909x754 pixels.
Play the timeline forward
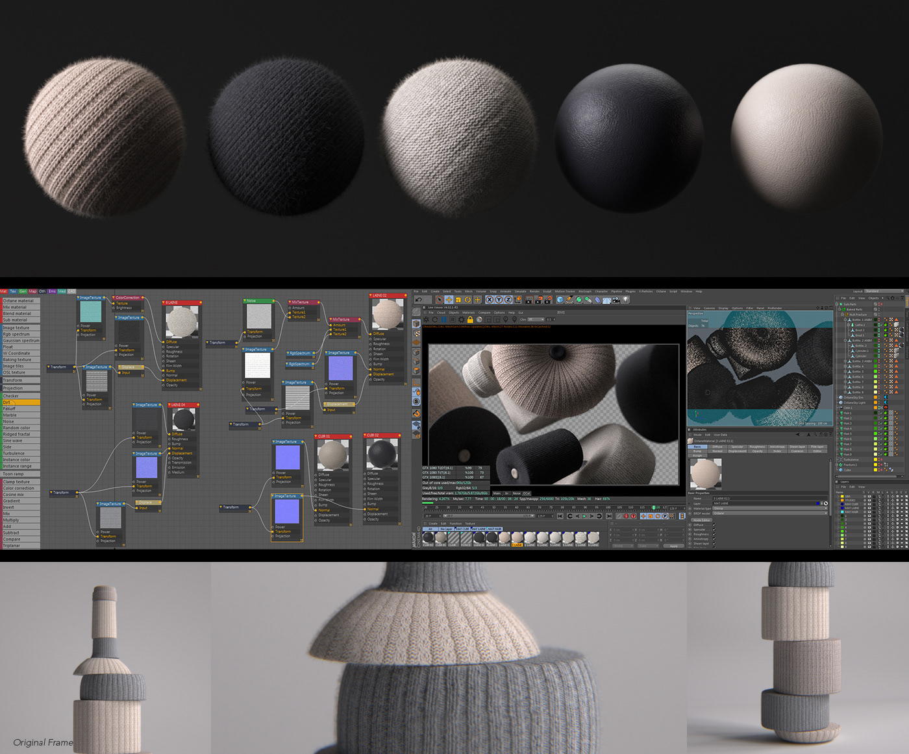[584, 516]
